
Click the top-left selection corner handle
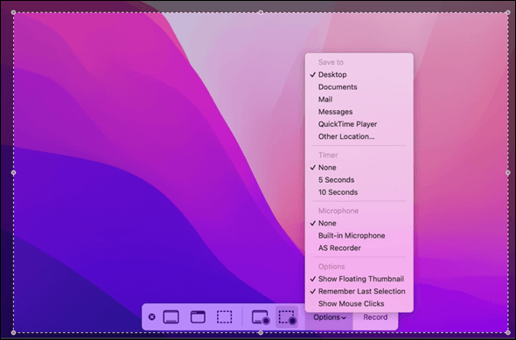(13, 12)
